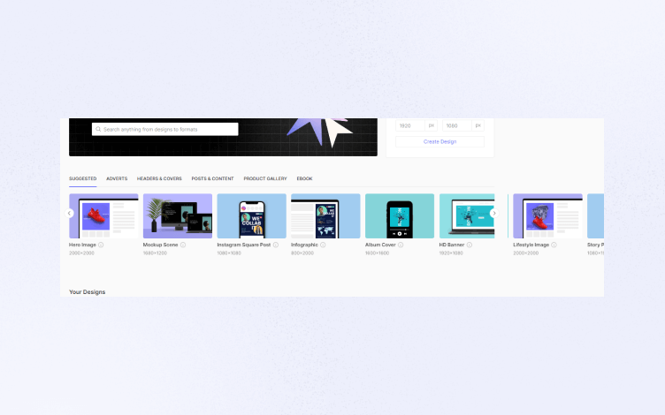665x415 pixels.
Task: Select the Mockup Scene thumbnail
Action: 178,216
